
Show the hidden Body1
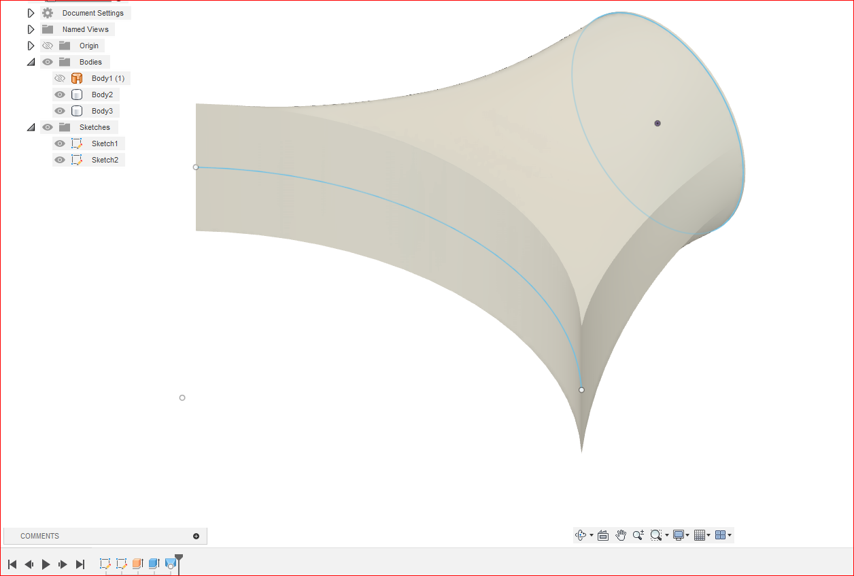(x=60, y=78)
